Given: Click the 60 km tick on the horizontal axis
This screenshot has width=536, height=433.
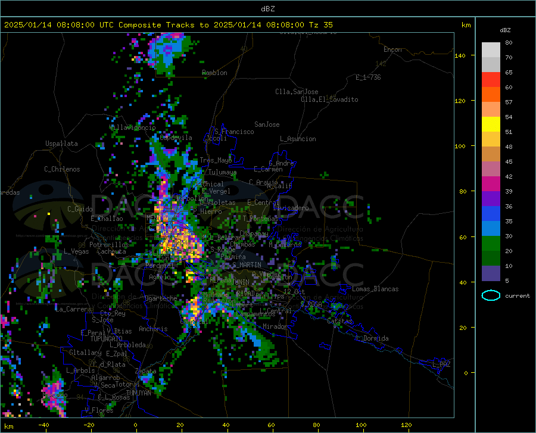Looking at the screenshot, I should click(x=271, y=425).
